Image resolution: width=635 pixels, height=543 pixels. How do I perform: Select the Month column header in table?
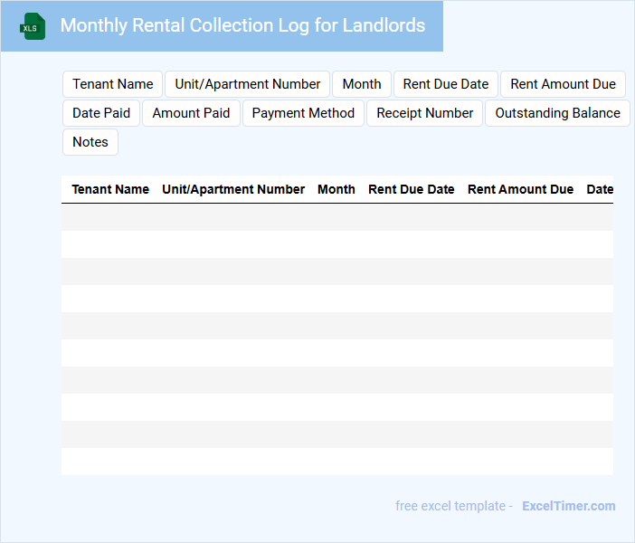tap(336, 189)
